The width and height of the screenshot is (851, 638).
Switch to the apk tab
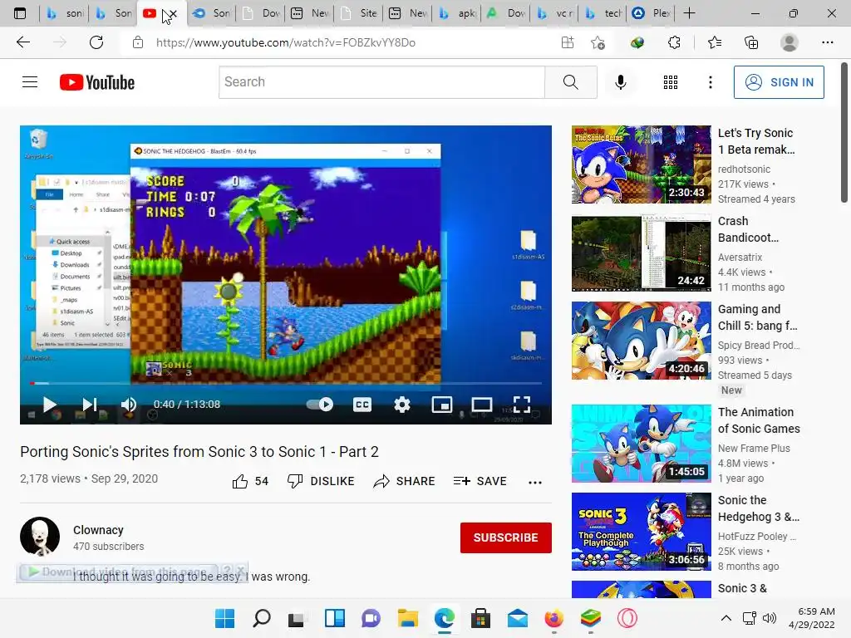pos(458,13)
